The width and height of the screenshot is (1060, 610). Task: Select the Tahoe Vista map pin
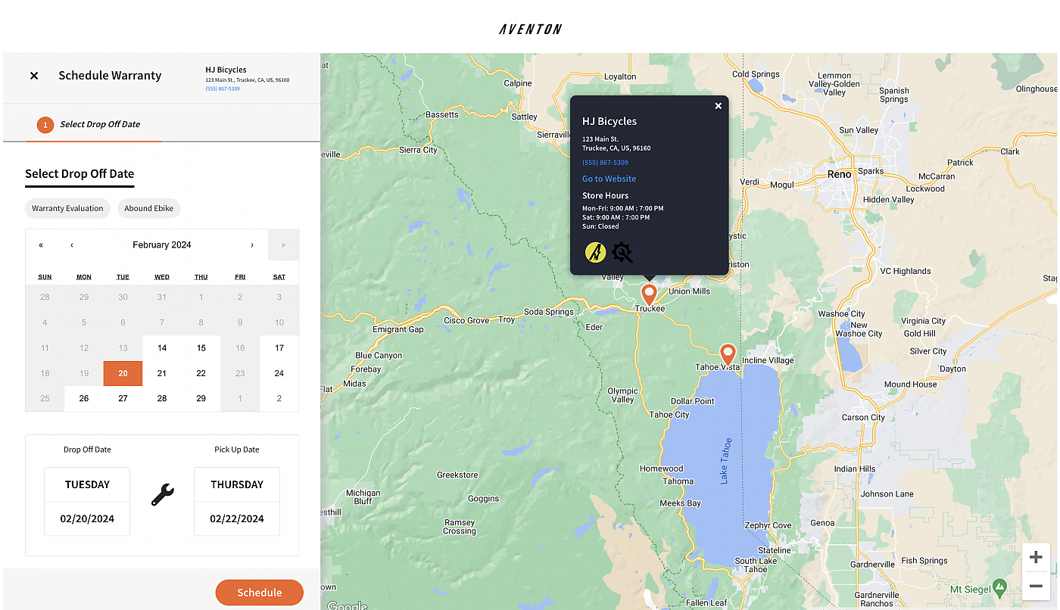728,353
